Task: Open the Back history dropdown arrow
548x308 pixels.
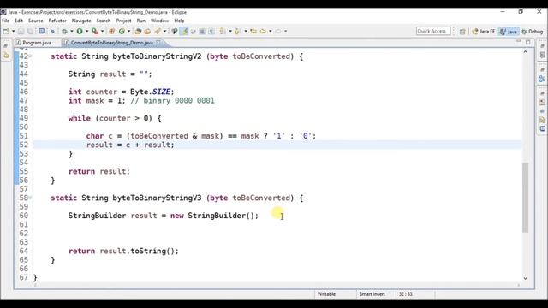Action: [x=271, y=31]
